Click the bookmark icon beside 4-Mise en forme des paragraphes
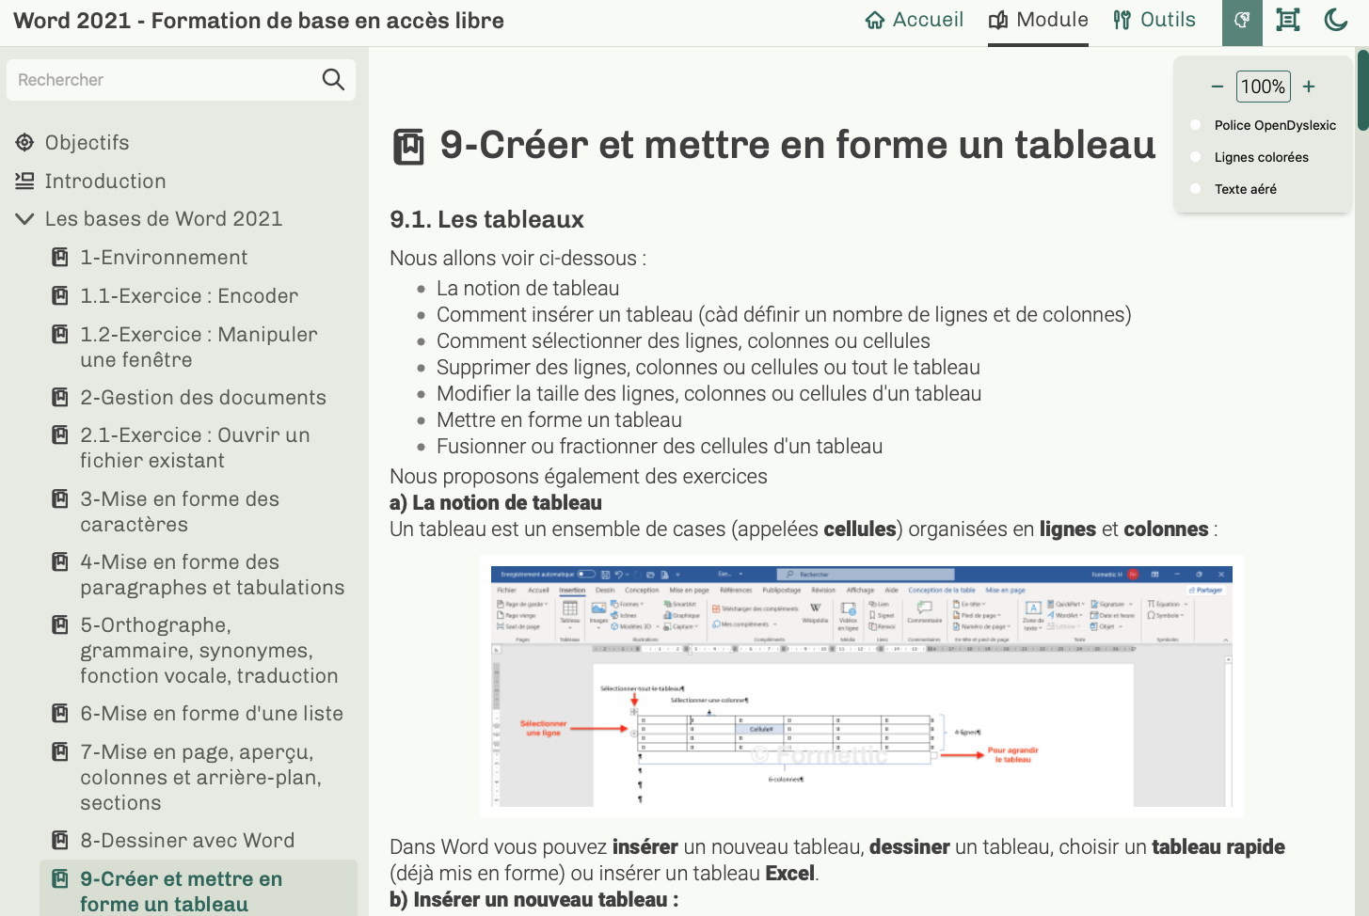The image size is (1369, 916). [x=60, y=561]
